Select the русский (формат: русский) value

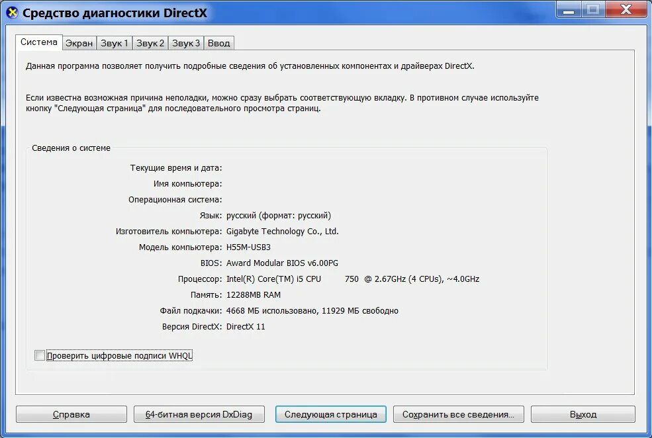pyautogui.click(x=279, y=216)
